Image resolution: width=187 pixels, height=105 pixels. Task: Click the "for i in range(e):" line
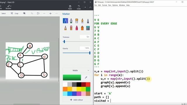coord(109,75)
